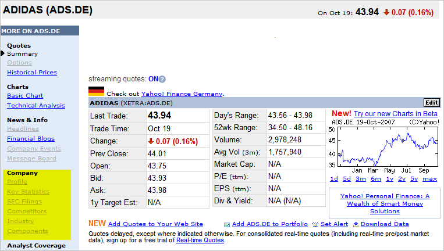The width and height of the screenshot is (444, 251).
Task: Click Try our new Charts in Beta
Action: [396, 114]
